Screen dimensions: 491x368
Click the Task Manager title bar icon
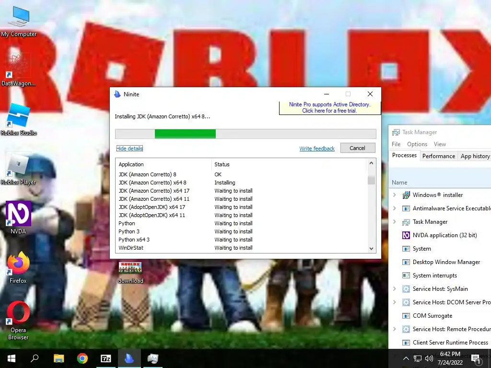tap(396, 132)
